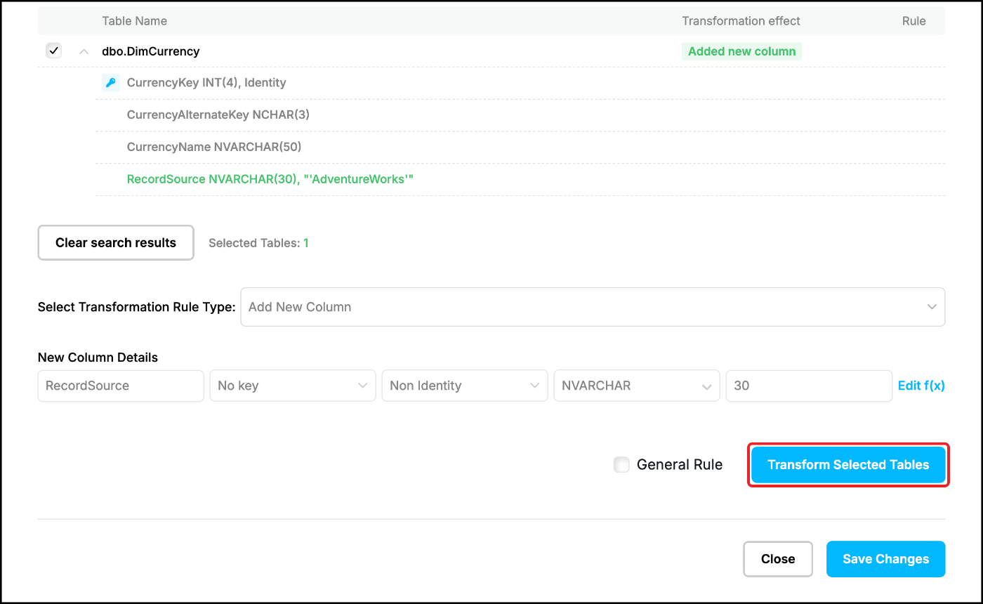This screenshot has width=983, height=604.
Task: Click the New Column Details label
Action: click(98, 357)
